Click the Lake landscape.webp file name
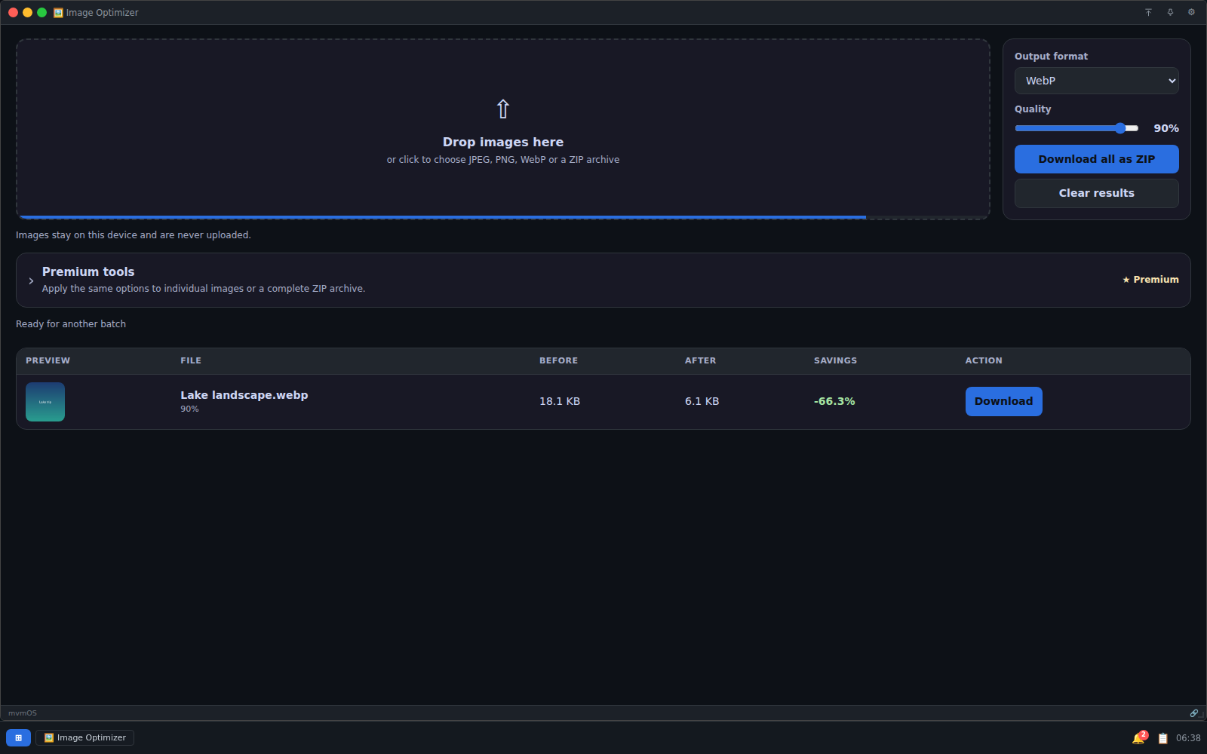1207x754 pixels. pos(244,395)
